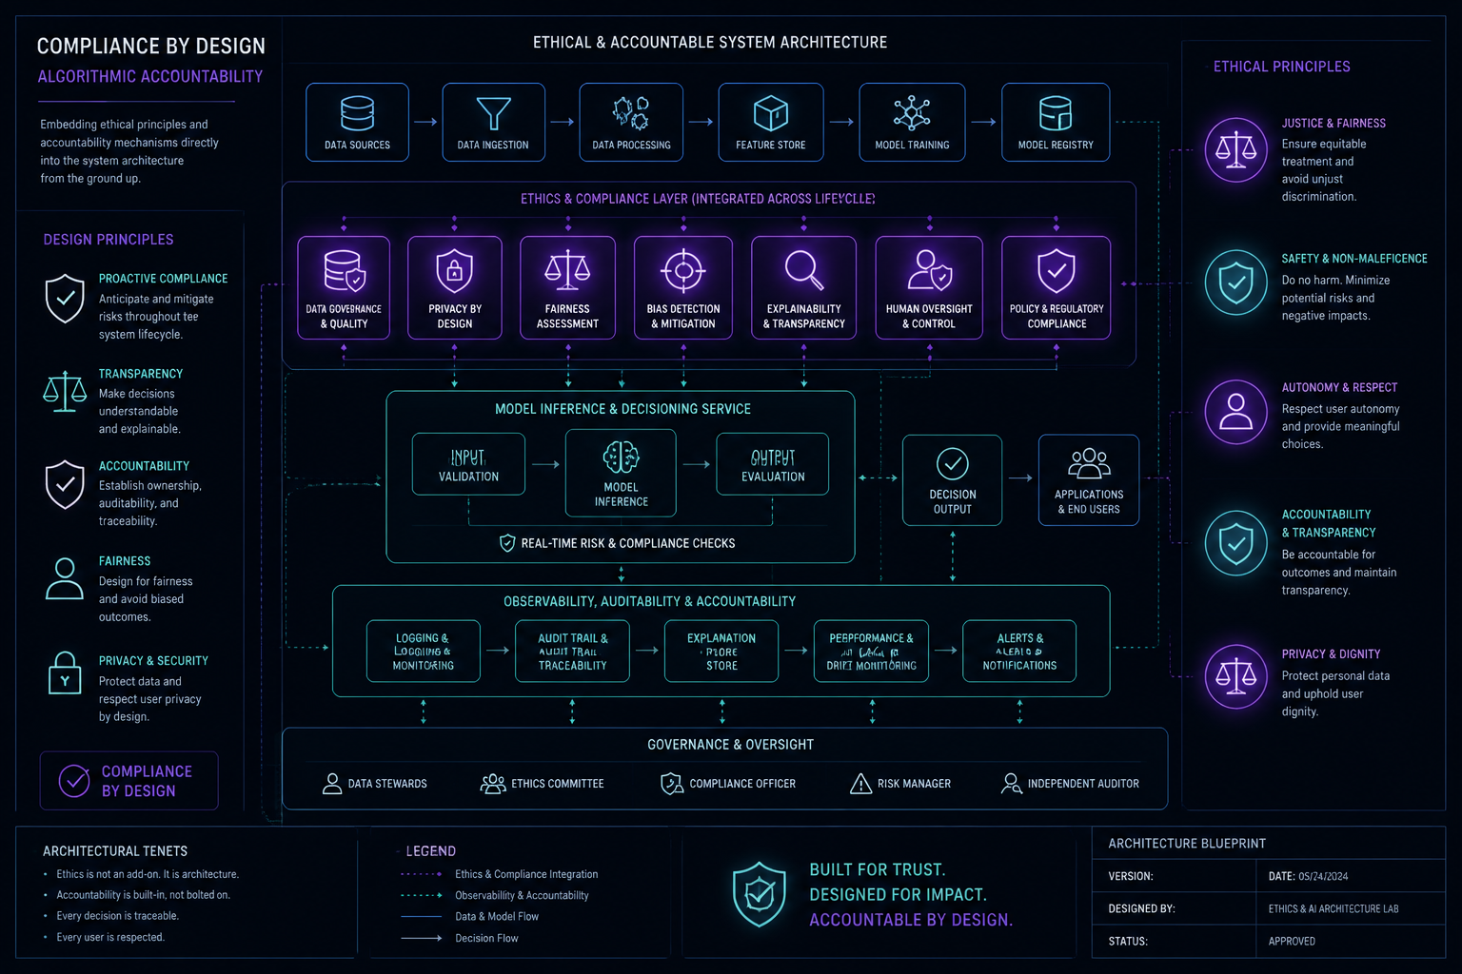This screenshot has height=974, width=1462.
Task: Click the Autonomy & Respect person icon
Action: [1235, 412]
